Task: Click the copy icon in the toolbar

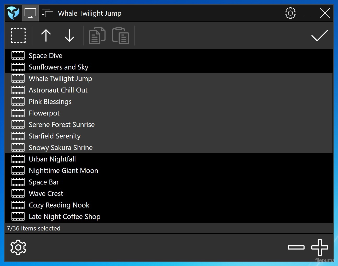Action: (97, 36)
